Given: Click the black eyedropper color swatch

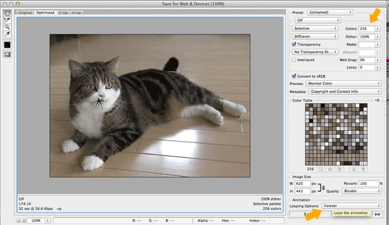Looking at the screenshot, I should (7, 45).
